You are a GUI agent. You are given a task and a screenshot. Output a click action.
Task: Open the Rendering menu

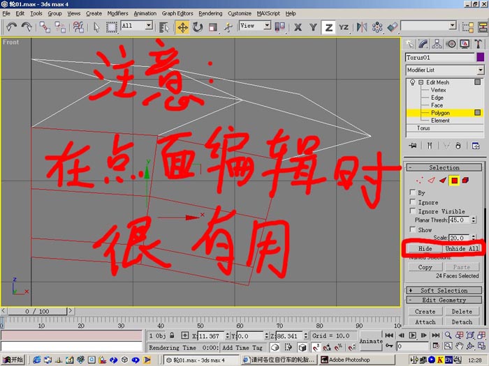(210, 13)
